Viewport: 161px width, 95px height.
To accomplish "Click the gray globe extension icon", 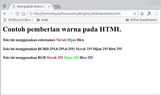I will tap(142, 14).
